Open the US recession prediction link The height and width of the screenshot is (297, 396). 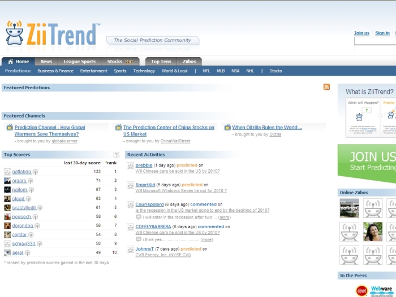[203, 210]
